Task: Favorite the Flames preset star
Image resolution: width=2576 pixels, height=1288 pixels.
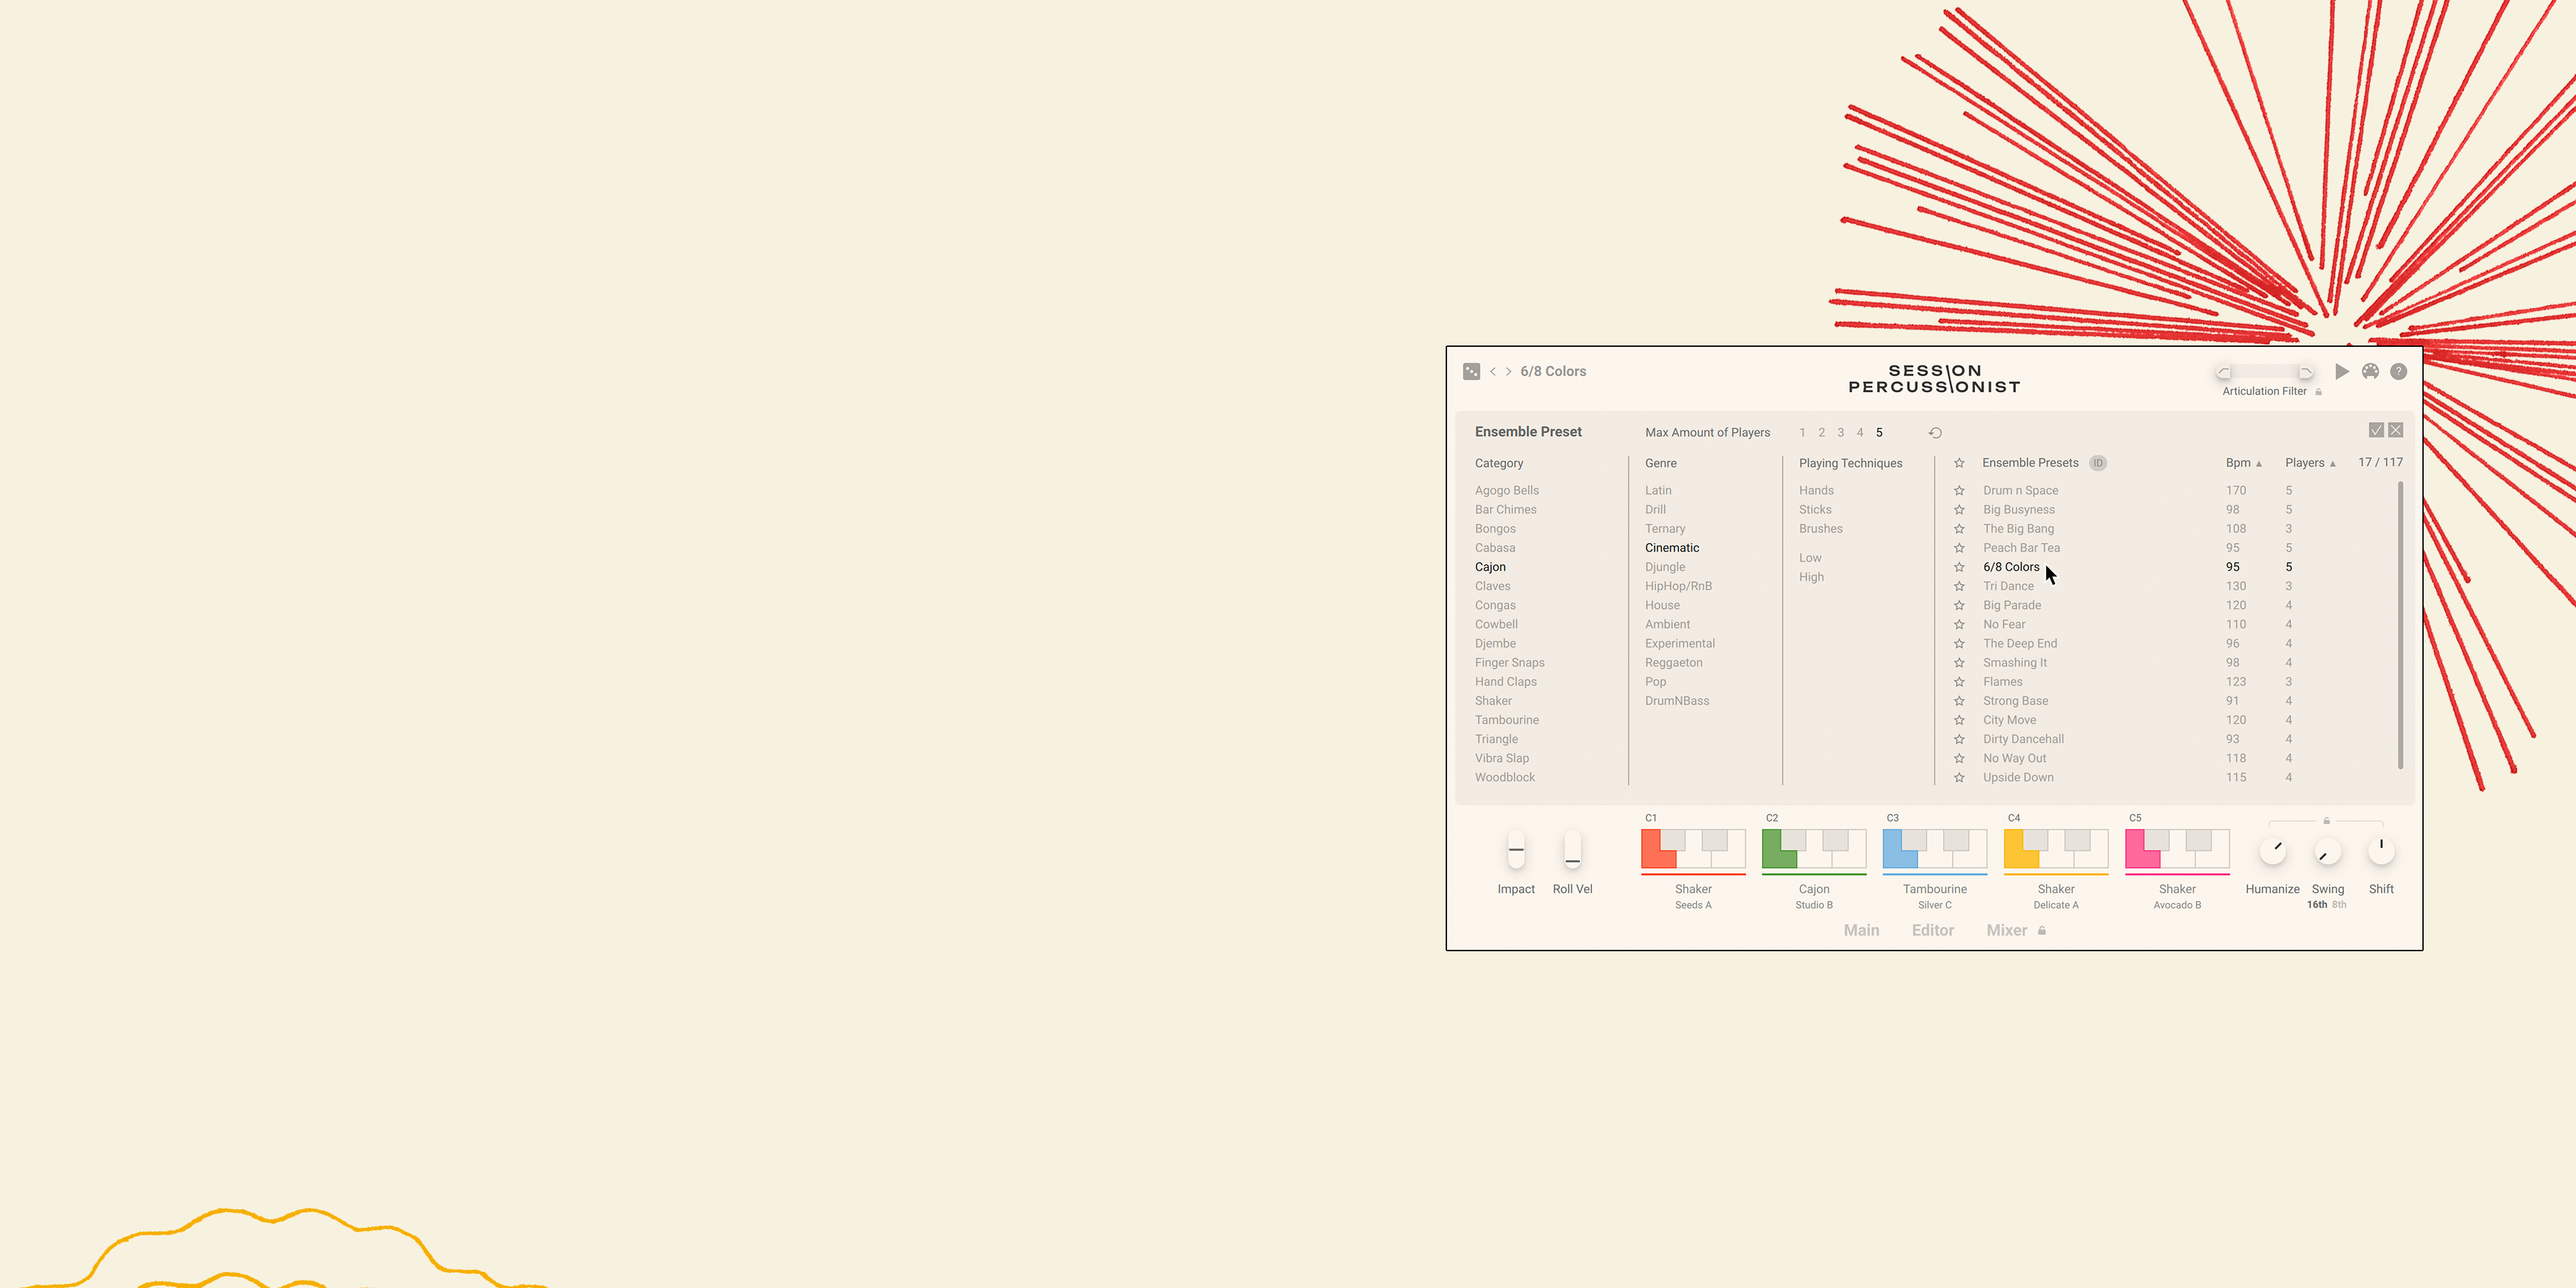Action: (1959, 682)
